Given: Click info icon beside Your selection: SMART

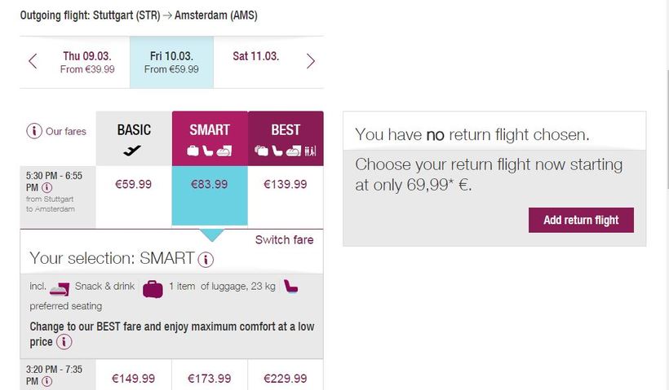Looking at the screenshot, I should click(206, 260).
